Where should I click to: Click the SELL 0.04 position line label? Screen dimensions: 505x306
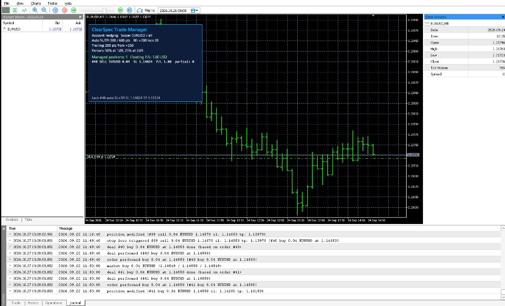point(101,157)
